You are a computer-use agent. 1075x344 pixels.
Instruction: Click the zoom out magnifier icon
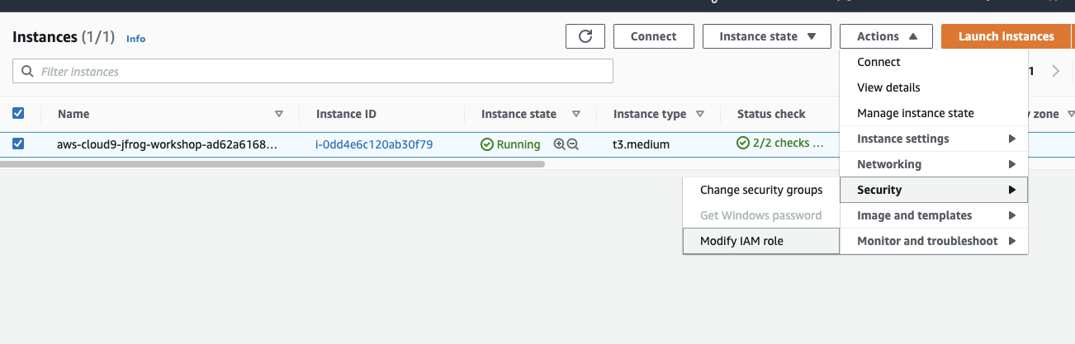573,144
